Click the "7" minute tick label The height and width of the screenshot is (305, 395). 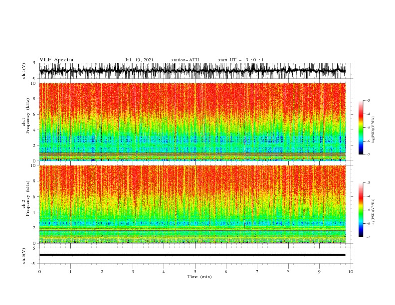coord(257,272)
